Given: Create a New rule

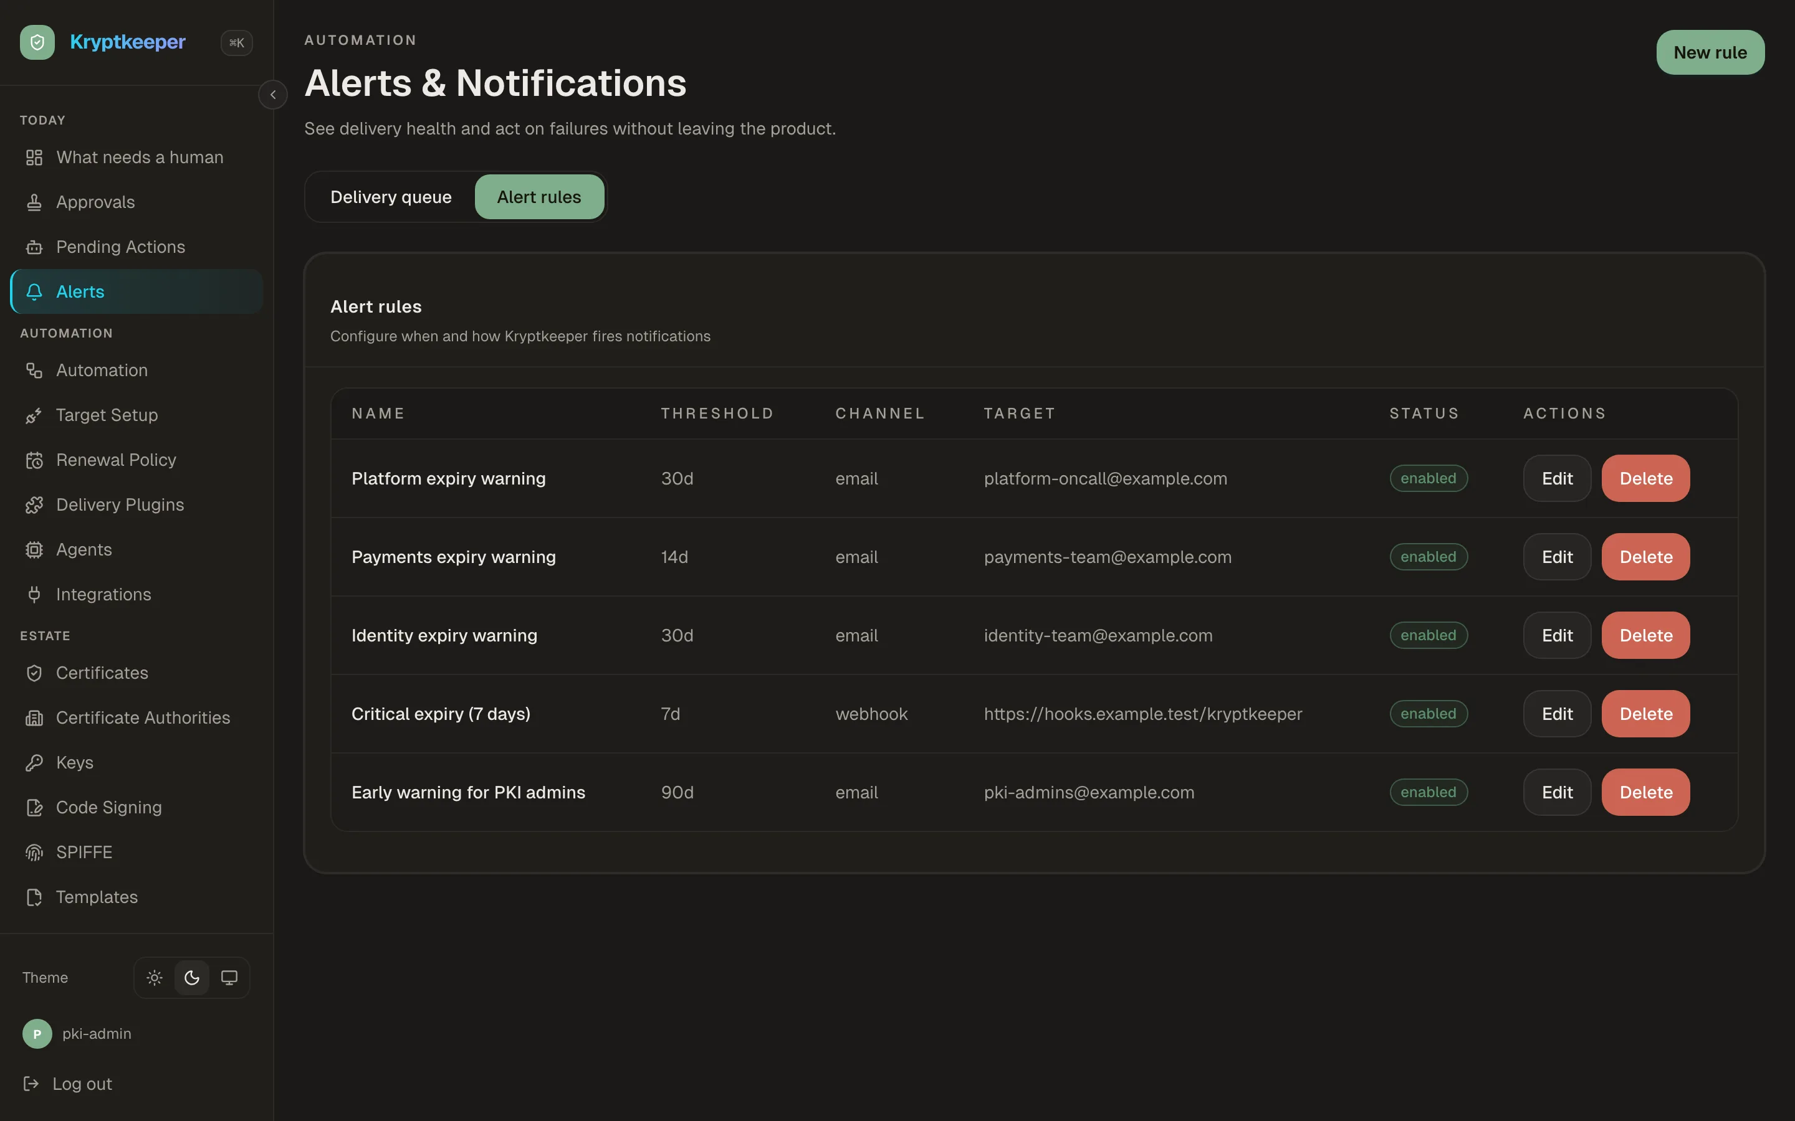Looking at the screenshot, I should pos(1710,52).
